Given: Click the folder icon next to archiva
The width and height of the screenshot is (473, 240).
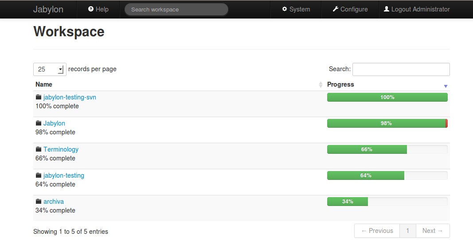Looking at the screenshot, I should 39,202.
